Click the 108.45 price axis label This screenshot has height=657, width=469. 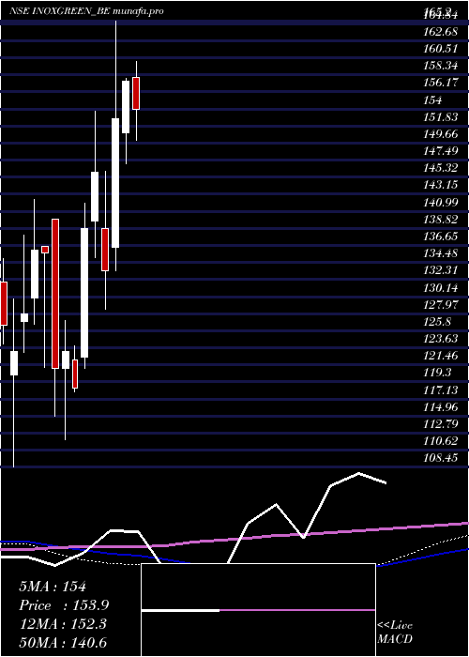pyautogui.click(x=440, y=458)
